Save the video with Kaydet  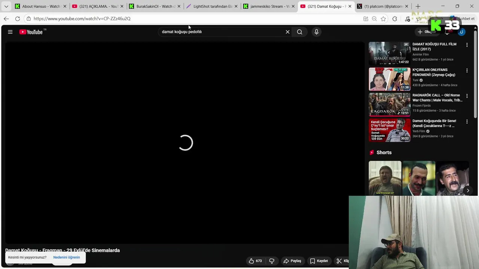click(x=319, y=261)
